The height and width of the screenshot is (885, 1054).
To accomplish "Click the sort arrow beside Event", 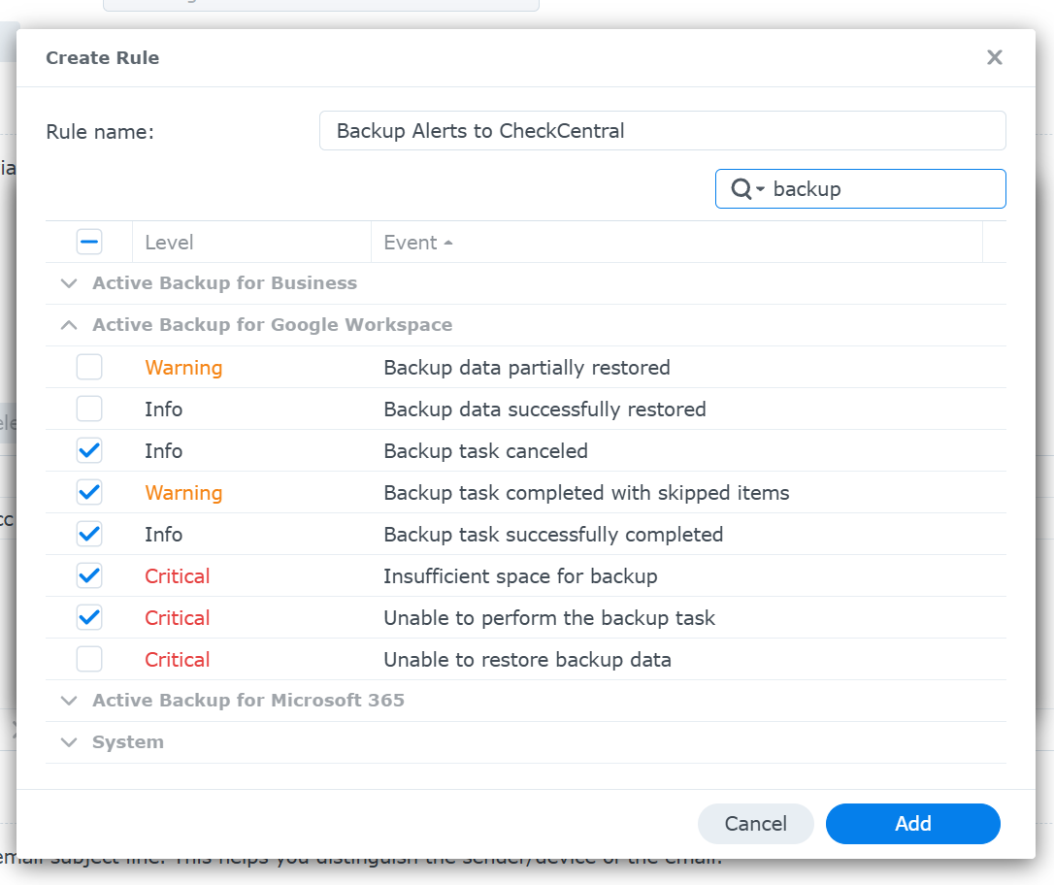I will (x=448, y=243).
